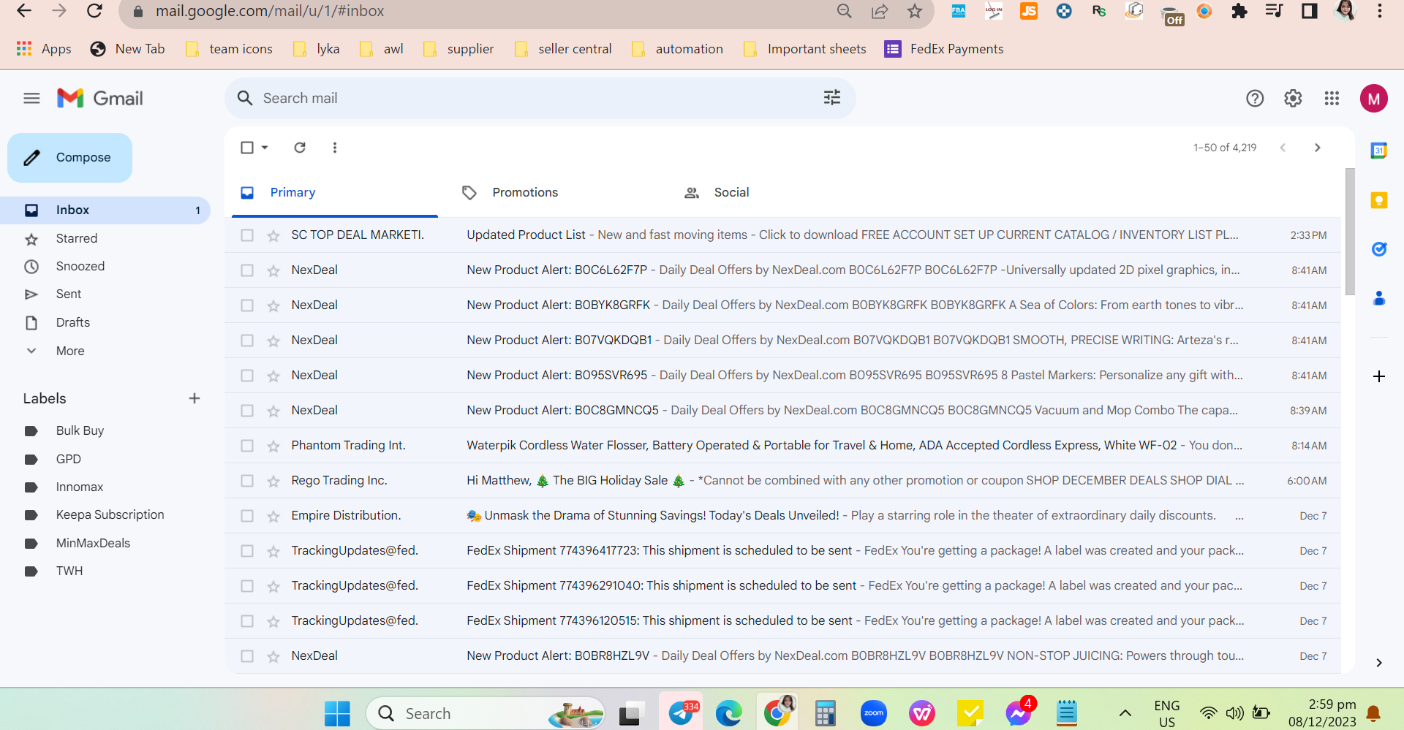Select Rego Trading Inc. email checkbox
The width and height of the screenshot is (1404, 730).
247,481
